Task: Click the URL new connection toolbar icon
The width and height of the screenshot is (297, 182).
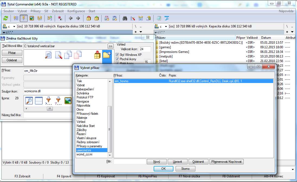Action: 115,18
